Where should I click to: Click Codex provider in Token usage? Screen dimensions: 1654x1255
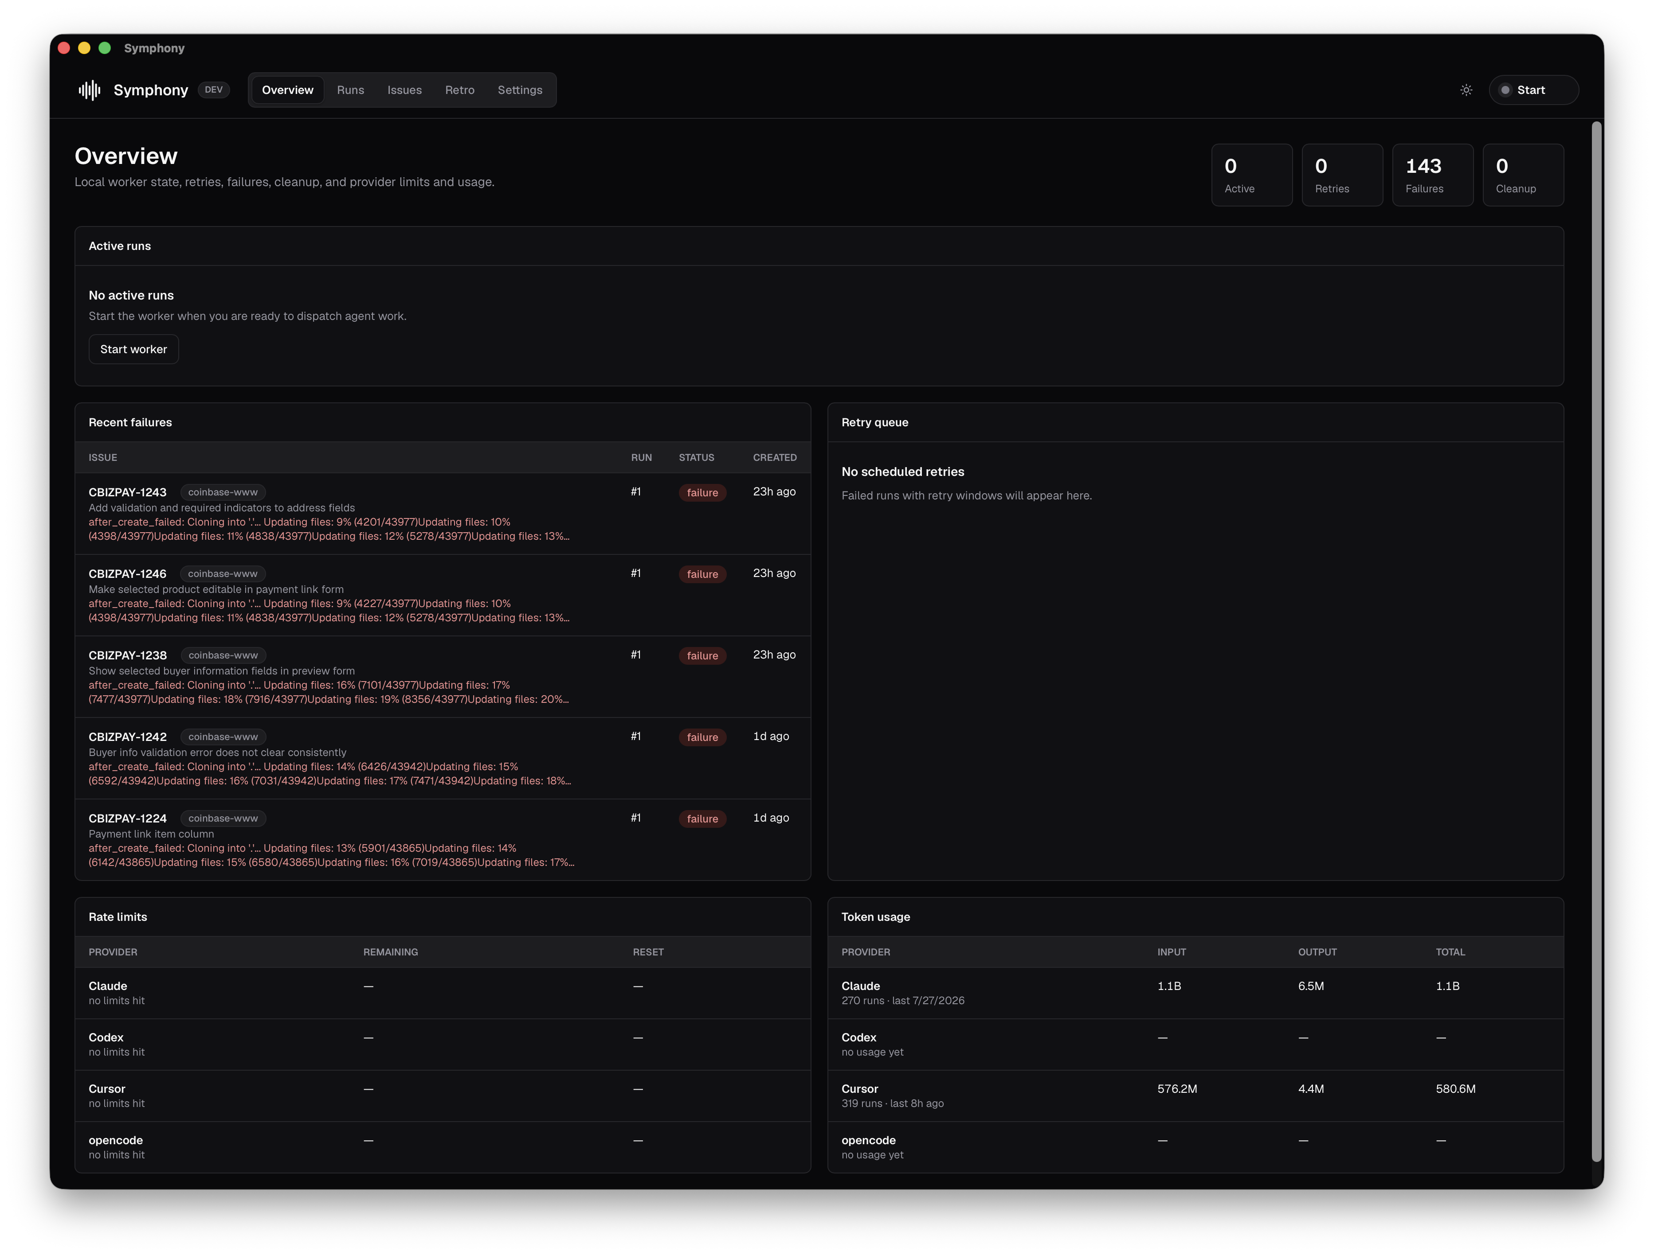[858, 1037]
